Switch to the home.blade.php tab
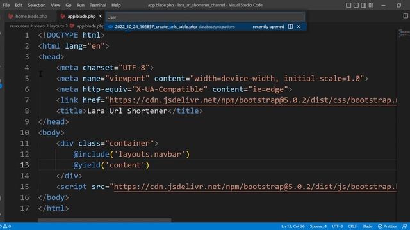The image size is (410, 230). tap(31, 17)
